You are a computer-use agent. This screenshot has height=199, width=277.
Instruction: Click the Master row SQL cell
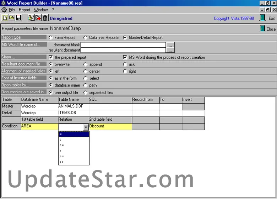pos(110,106)
